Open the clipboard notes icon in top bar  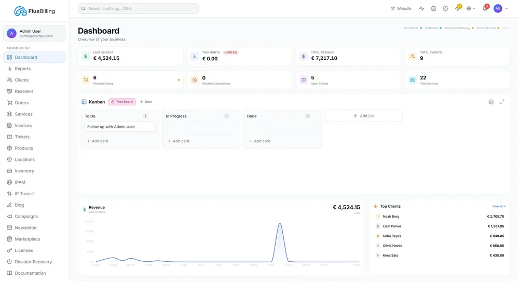[433, 9]
